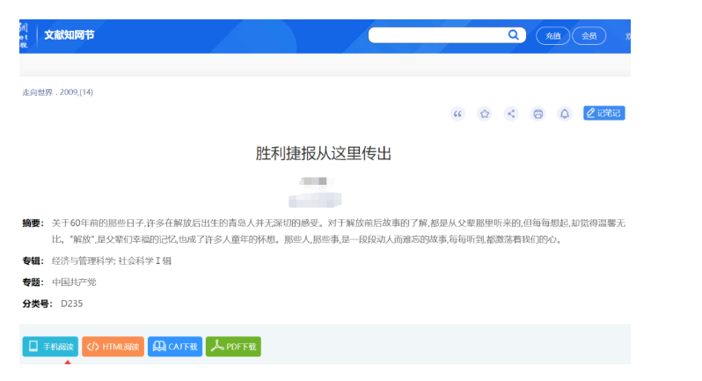Open the 会员 membership button
This screenshot has width=702, height=381.
pos(589,36)
